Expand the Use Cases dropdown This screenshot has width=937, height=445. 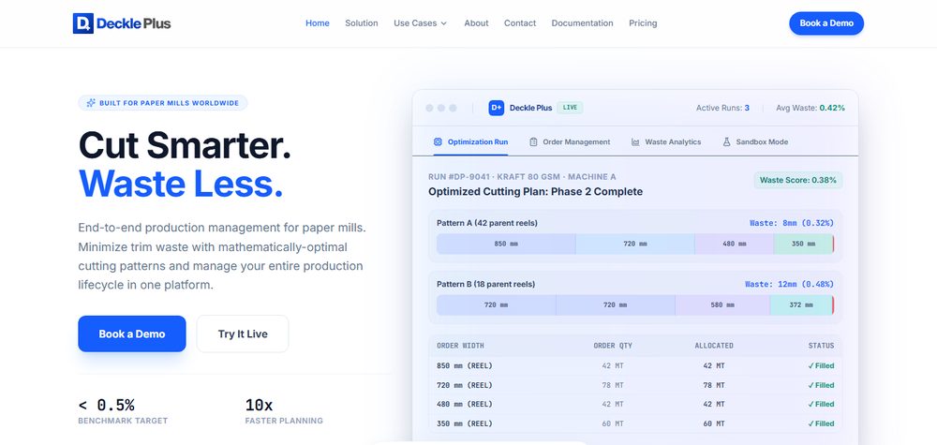point(420,23)
